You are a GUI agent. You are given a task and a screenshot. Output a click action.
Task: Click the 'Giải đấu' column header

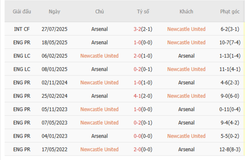click(x=22, y=11)
